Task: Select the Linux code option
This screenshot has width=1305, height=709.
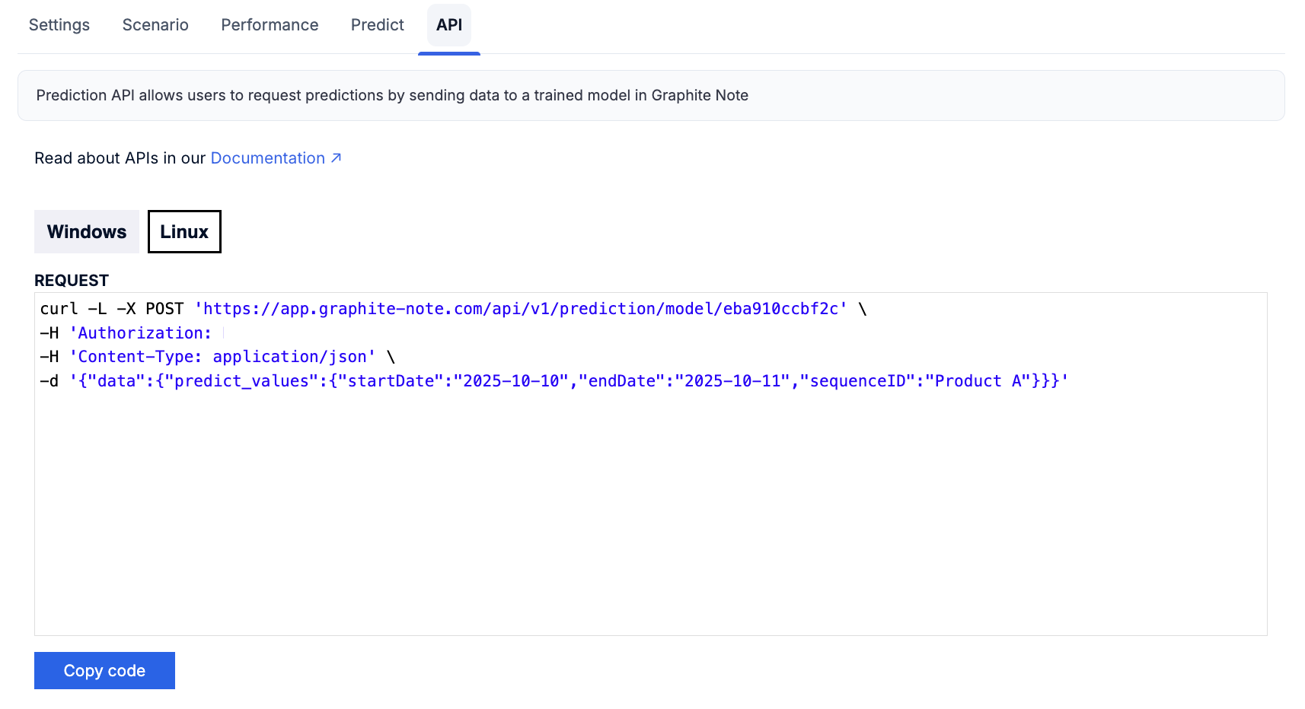Action: (x=184, y=232)
